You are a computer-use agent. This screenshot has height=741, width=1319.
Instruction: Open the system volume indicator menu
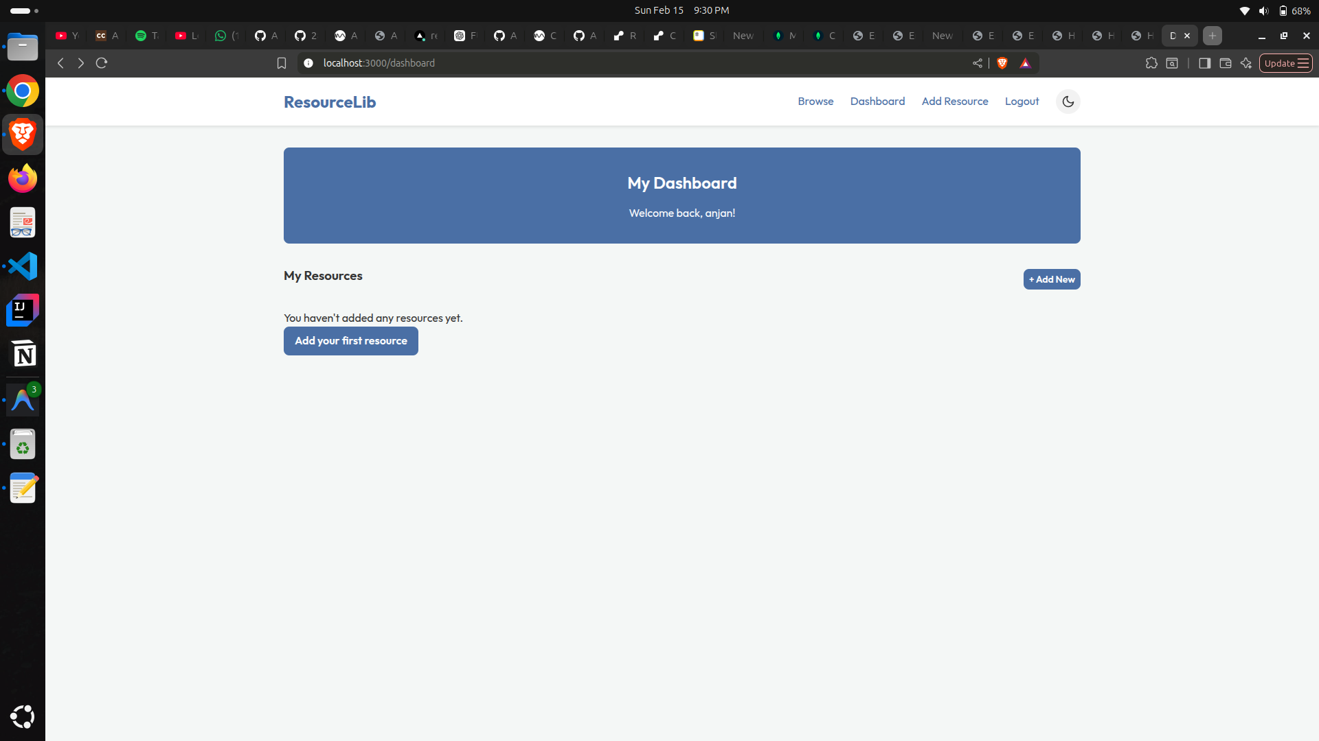click(x=1263, y=10)
